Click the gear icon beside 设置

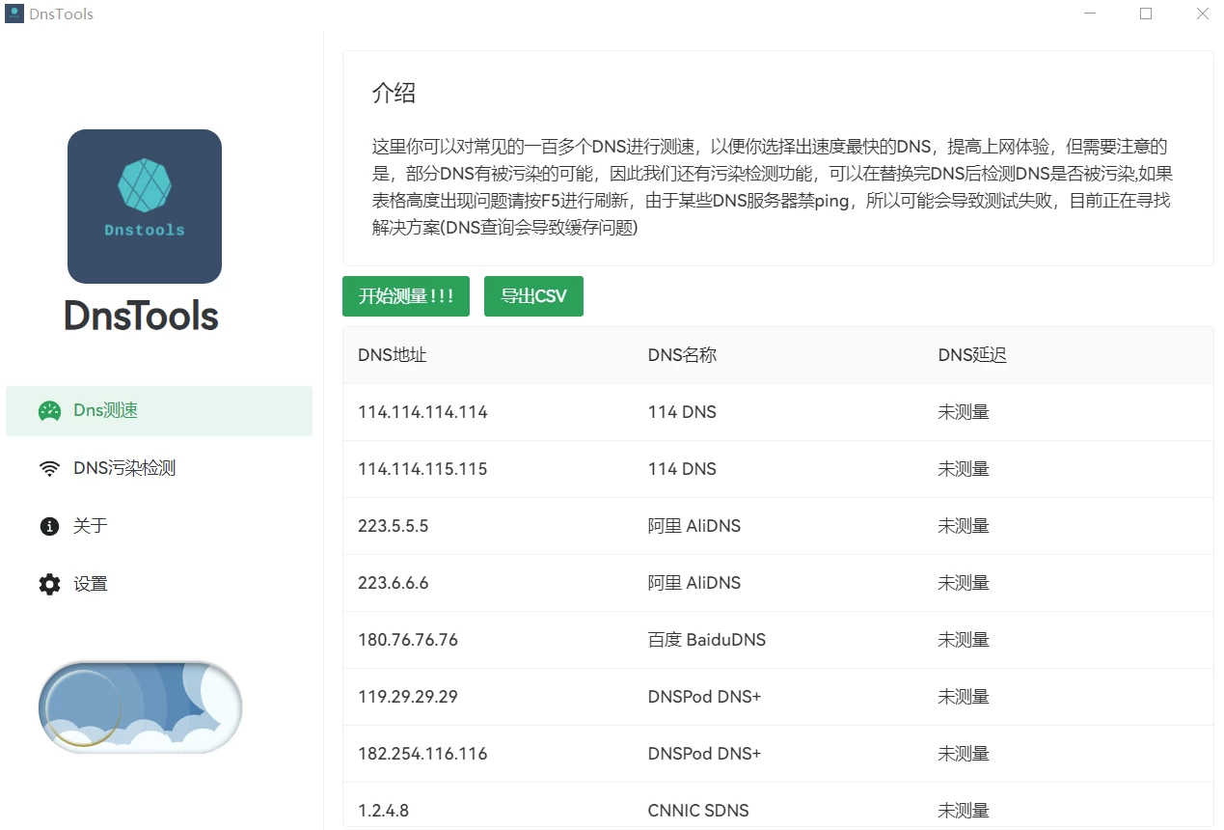click(x=49, y=583)
